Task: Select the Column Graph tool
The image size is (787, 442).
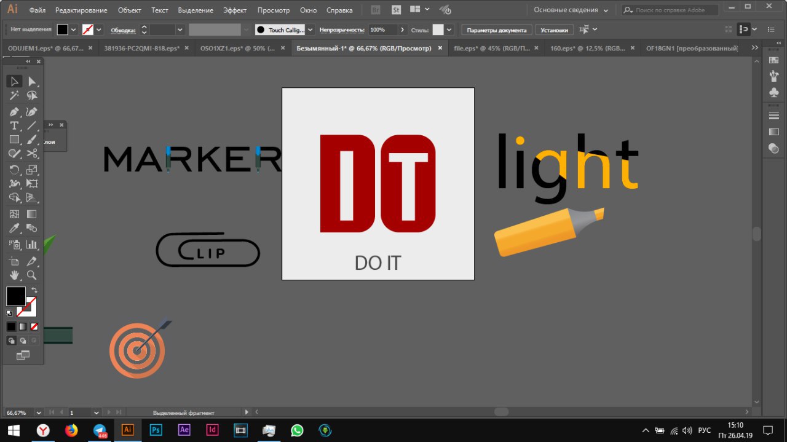Action: [32, 244]
